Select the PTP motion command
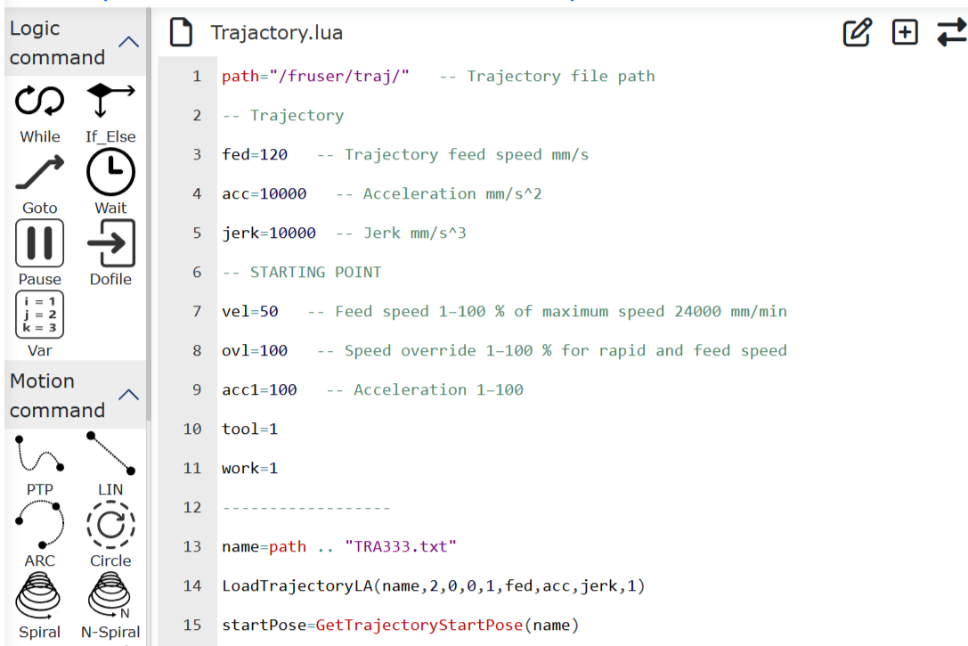This screenshot has width=968, height=646. pyautogui.click(x=40, y=454)
